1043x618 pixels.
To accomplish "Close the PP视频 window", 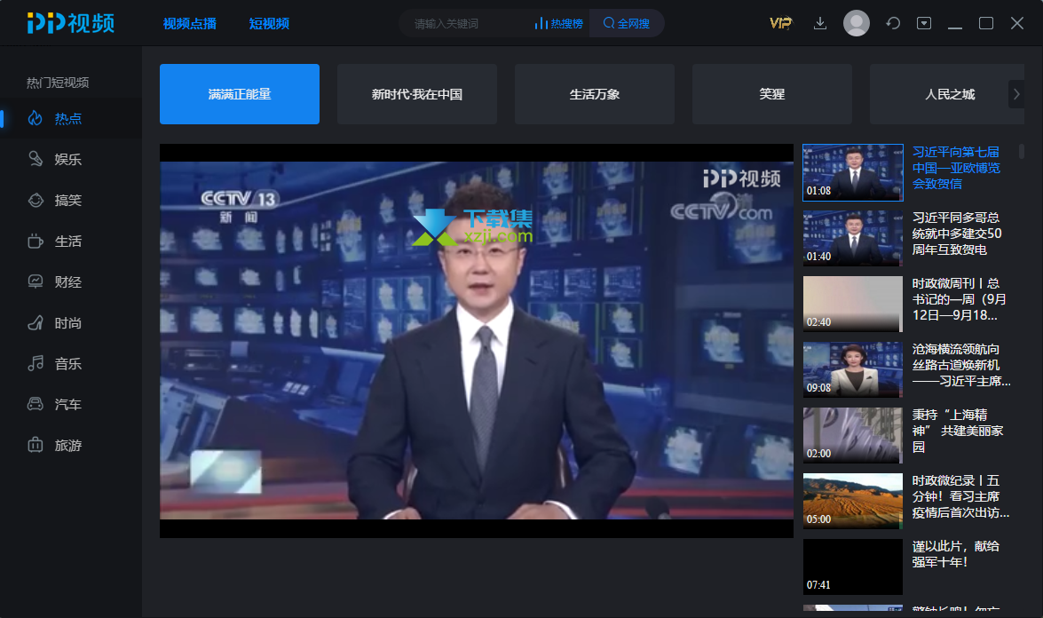I will tap(1017, 23).
